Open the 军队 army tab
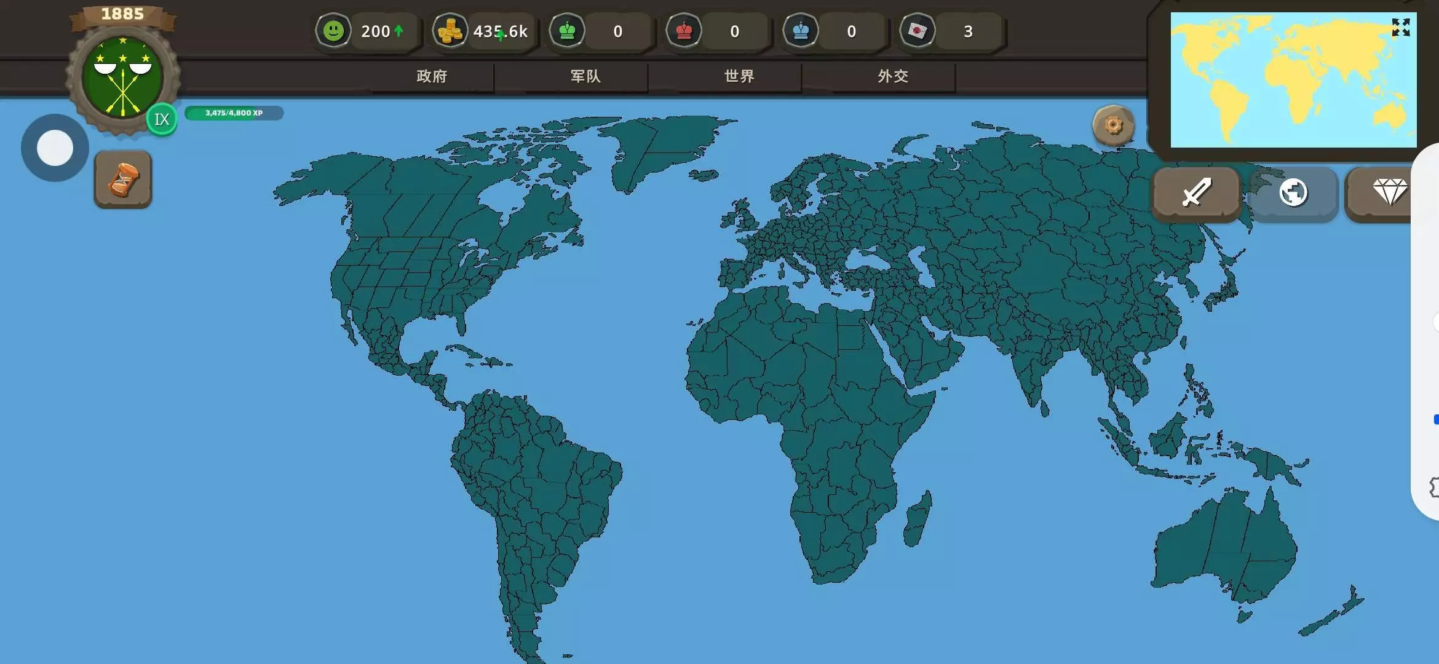 (x=585, y=76)
